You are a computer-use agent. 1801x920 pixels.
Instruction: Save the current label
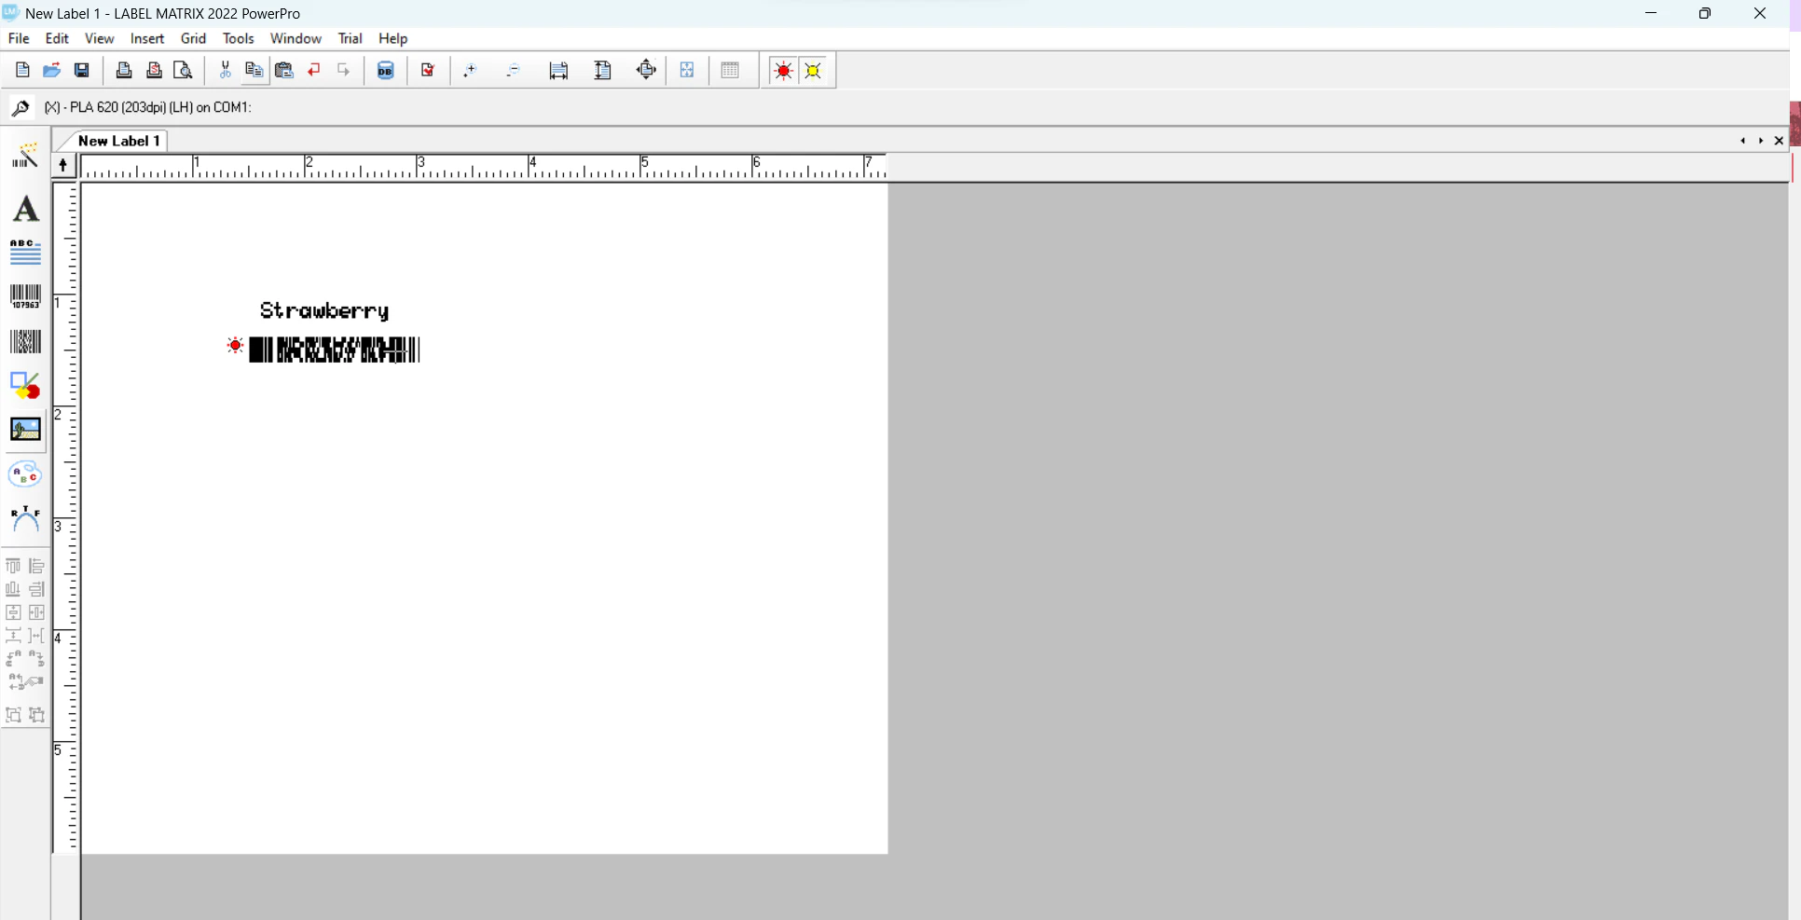pos(82,70)
